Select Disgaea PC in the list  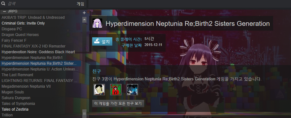click(12, 29)
